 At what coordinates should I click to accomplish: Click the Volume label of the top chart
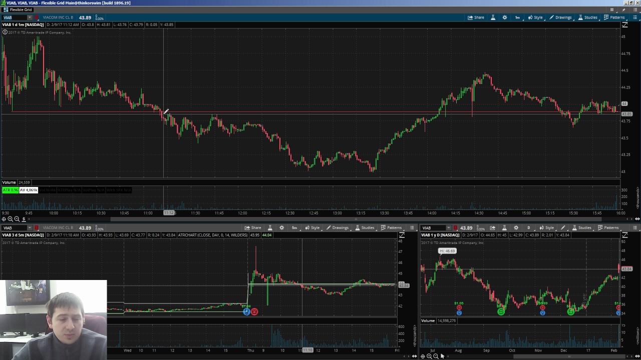9,182
